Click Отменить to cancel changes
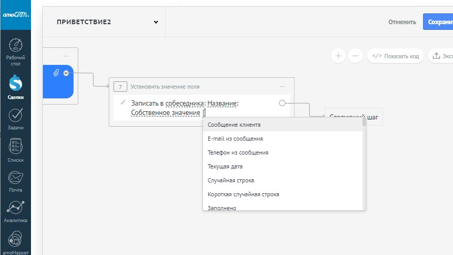453x255 pixels. click(402, 22)
